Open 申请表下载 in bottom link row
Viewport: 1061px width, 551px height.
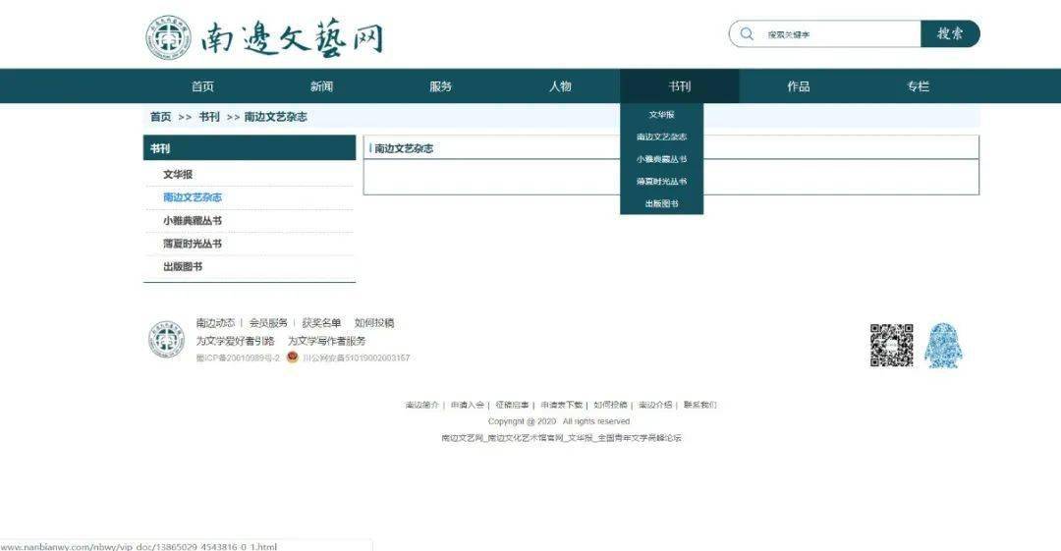(x=561, y=405)
